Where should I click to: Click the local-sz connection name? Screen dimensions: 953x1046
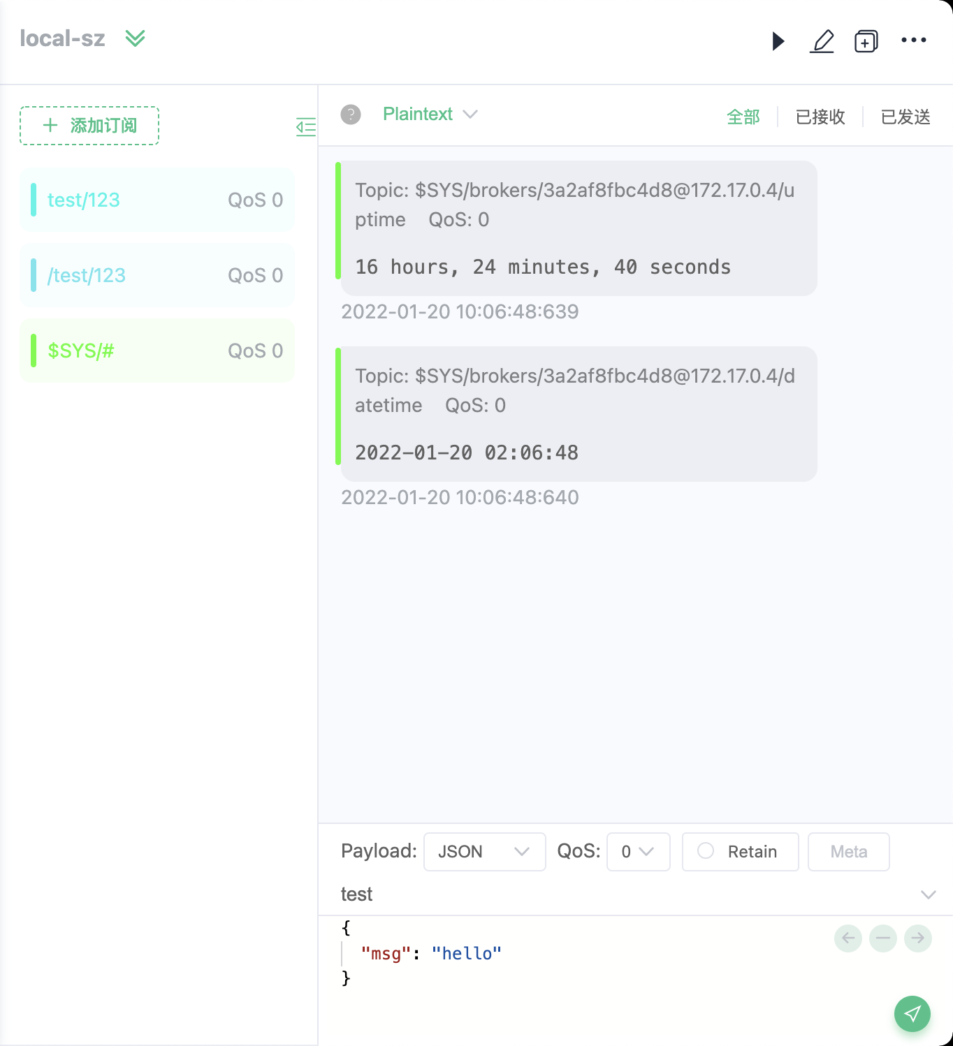62,38
